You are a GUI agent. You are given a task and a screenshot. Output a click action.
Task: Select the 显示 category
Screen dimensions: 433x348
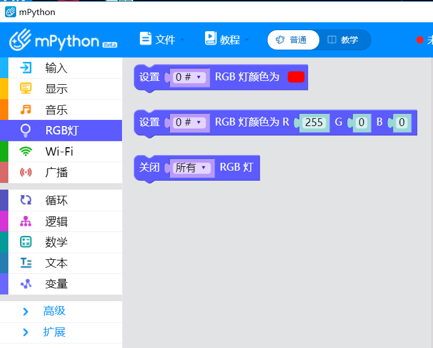click(x=61, y=89)
